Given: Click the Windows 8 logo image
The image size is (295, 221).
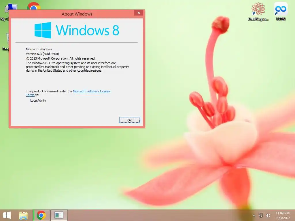Looking at the screenshot, I should click(77, 30).
